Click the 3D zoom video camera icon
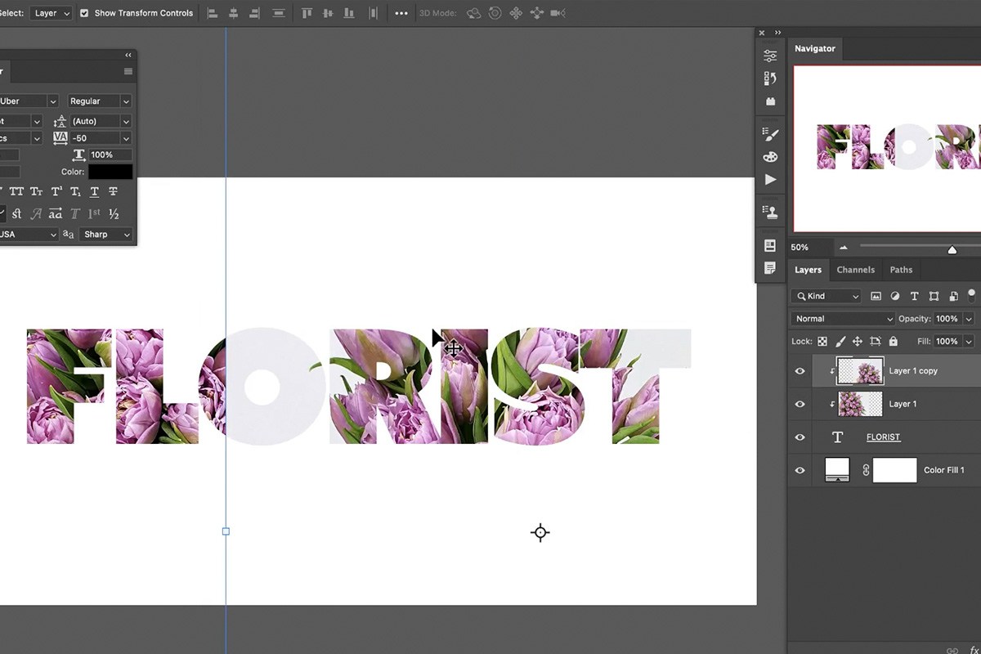The height and width of the screenshot is (654, 981). 558,13
